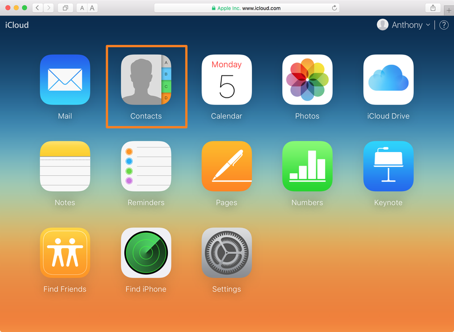Open the Settings gear icon
Image resolution: width=454 pixels, height=332 pixels.
coord(226,253)
